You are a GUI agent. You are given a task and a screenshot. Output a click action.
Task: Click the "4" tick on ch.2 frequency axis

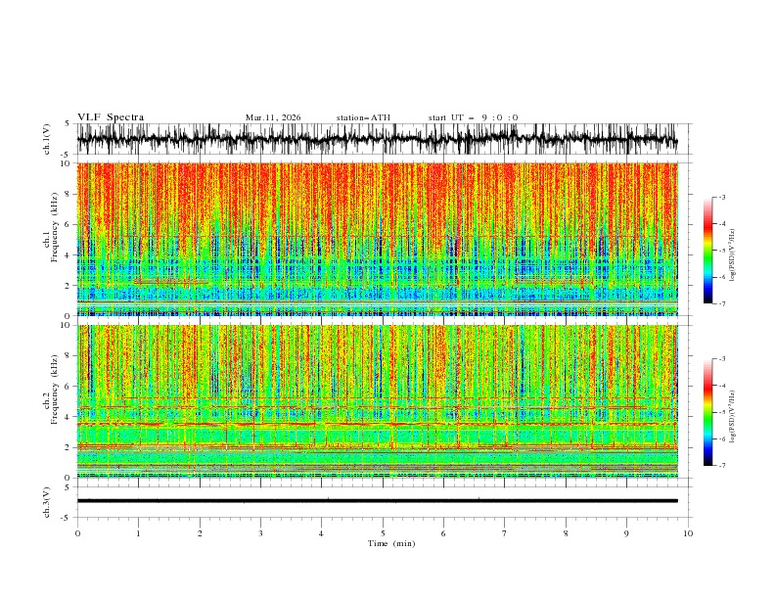[x=68, y=417]
